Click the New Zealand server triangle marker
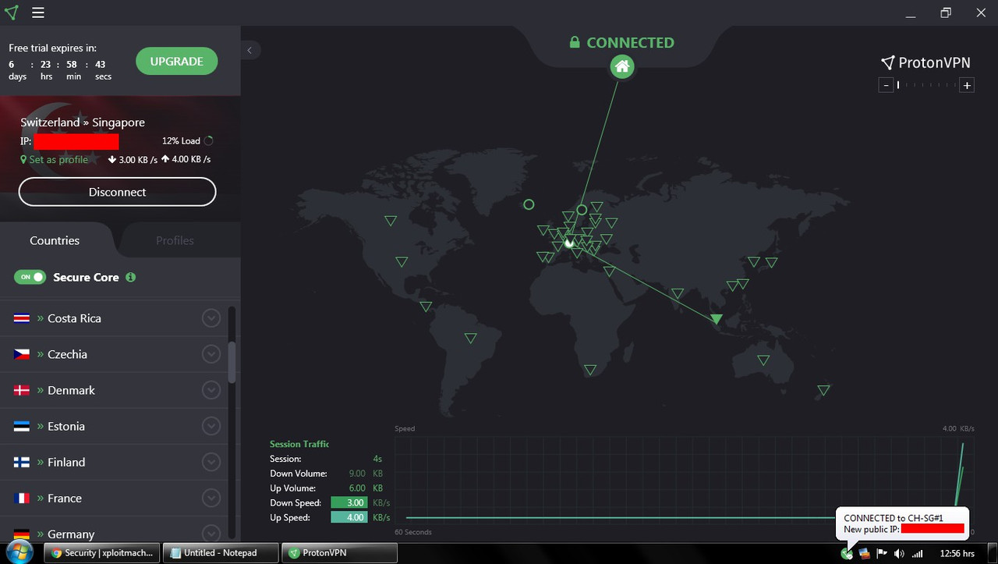The image size is (998, 564). pyautogui.click(x=823, y=390)
